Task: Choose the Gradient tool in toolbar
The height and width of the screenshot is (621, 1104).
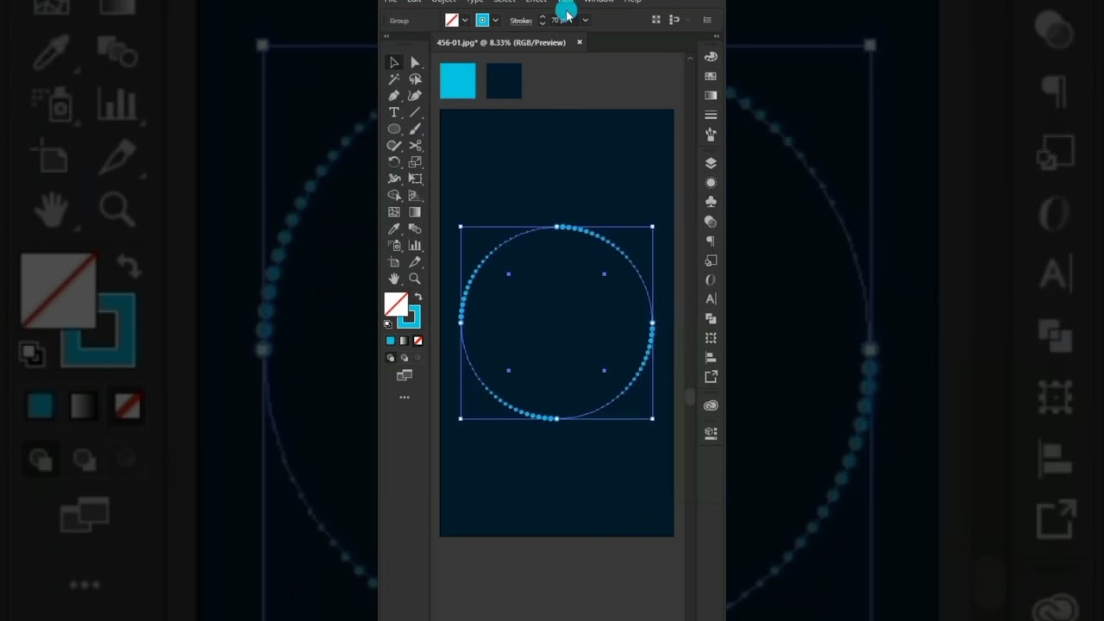Action: 415,212
